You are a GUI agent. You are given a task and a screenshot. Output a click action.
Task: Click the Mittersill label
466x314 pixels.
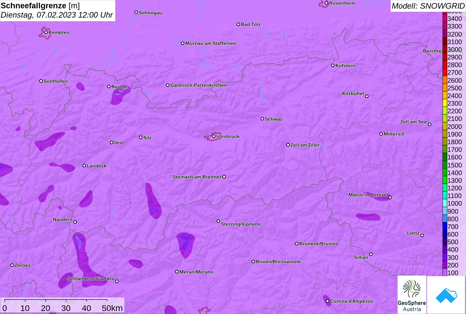394,134
